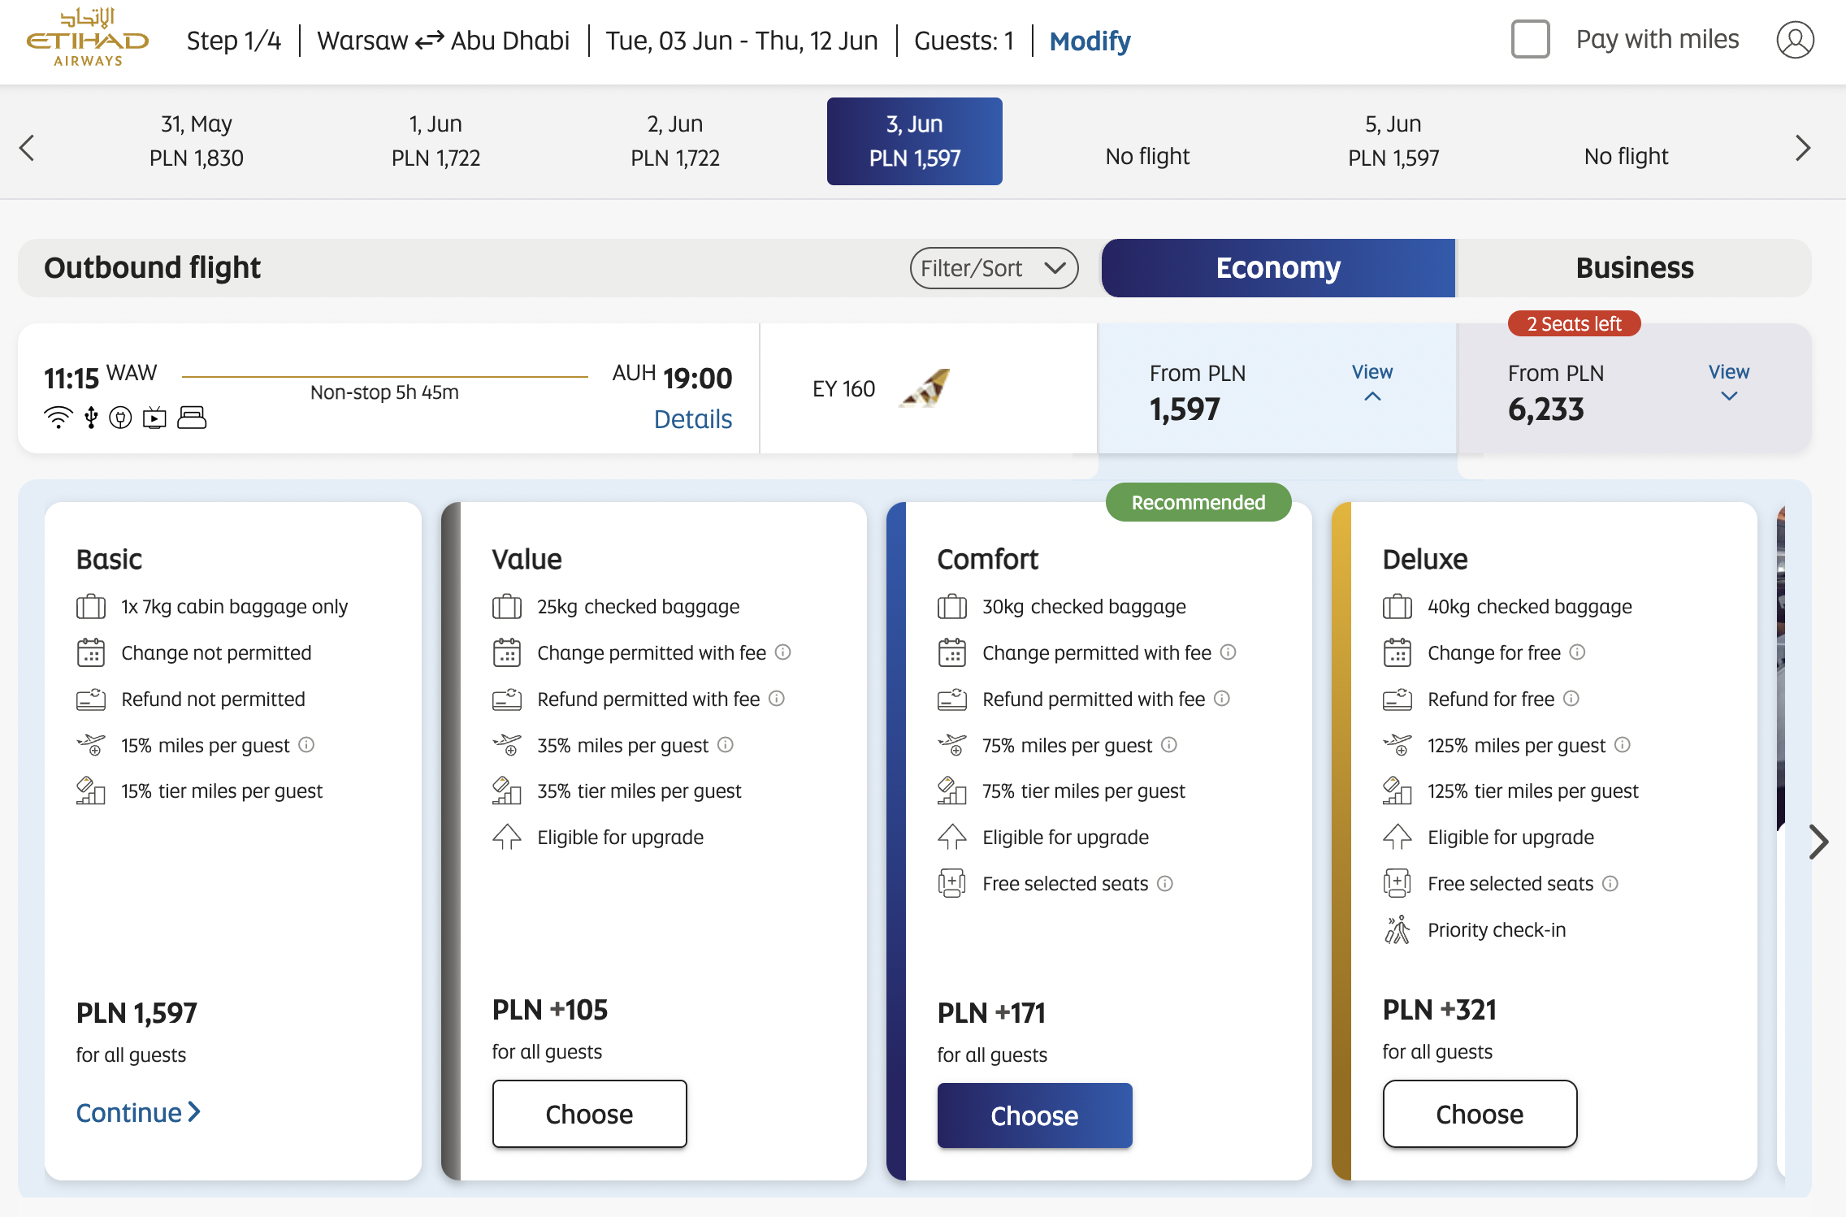The height and width of the screenshot is (1217, 1846).
Task: Choose the Comfort fare
Action: pos(1033,1115)
